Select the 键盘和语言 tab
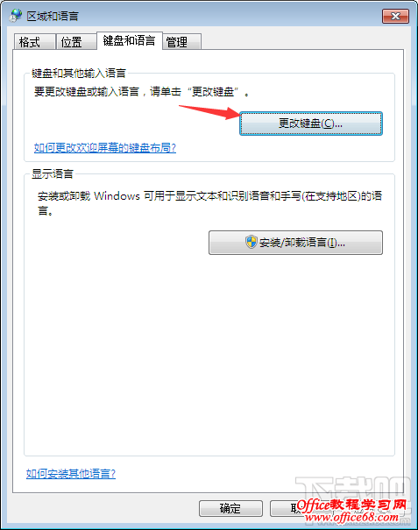Viewport: 418px width, 530px height. point(130,40)
